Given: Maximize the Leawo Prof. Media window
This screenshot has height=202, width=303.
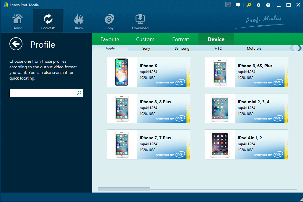Looking at the screenshot, I should (288, 5).
